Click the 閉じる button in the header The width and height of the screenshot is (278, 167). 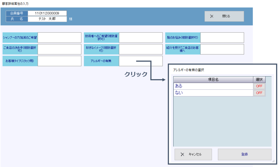[224, 16]
